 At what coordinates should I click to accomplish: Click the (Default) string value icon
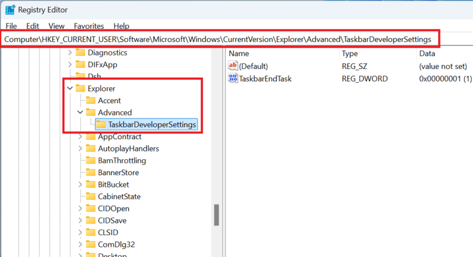pos(233,65)
